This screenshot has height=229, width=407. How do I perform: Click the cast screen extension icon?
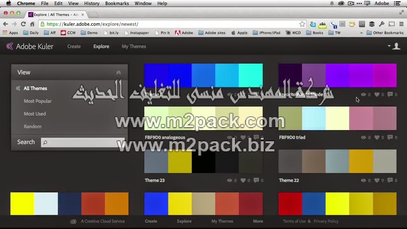pos(392,24)
